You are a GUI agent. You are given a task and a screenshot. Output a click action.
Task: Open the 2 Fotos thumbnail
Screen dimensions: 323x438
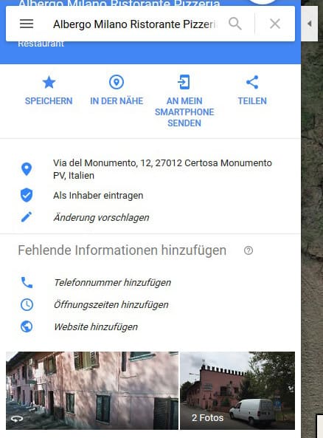[x=237, y=391]
